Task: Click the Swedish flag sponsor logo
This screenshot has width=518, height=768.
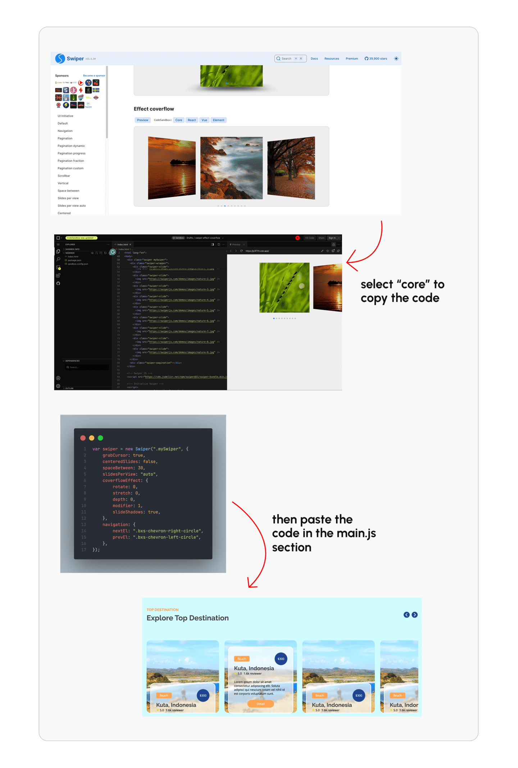Action: point(96,90)
